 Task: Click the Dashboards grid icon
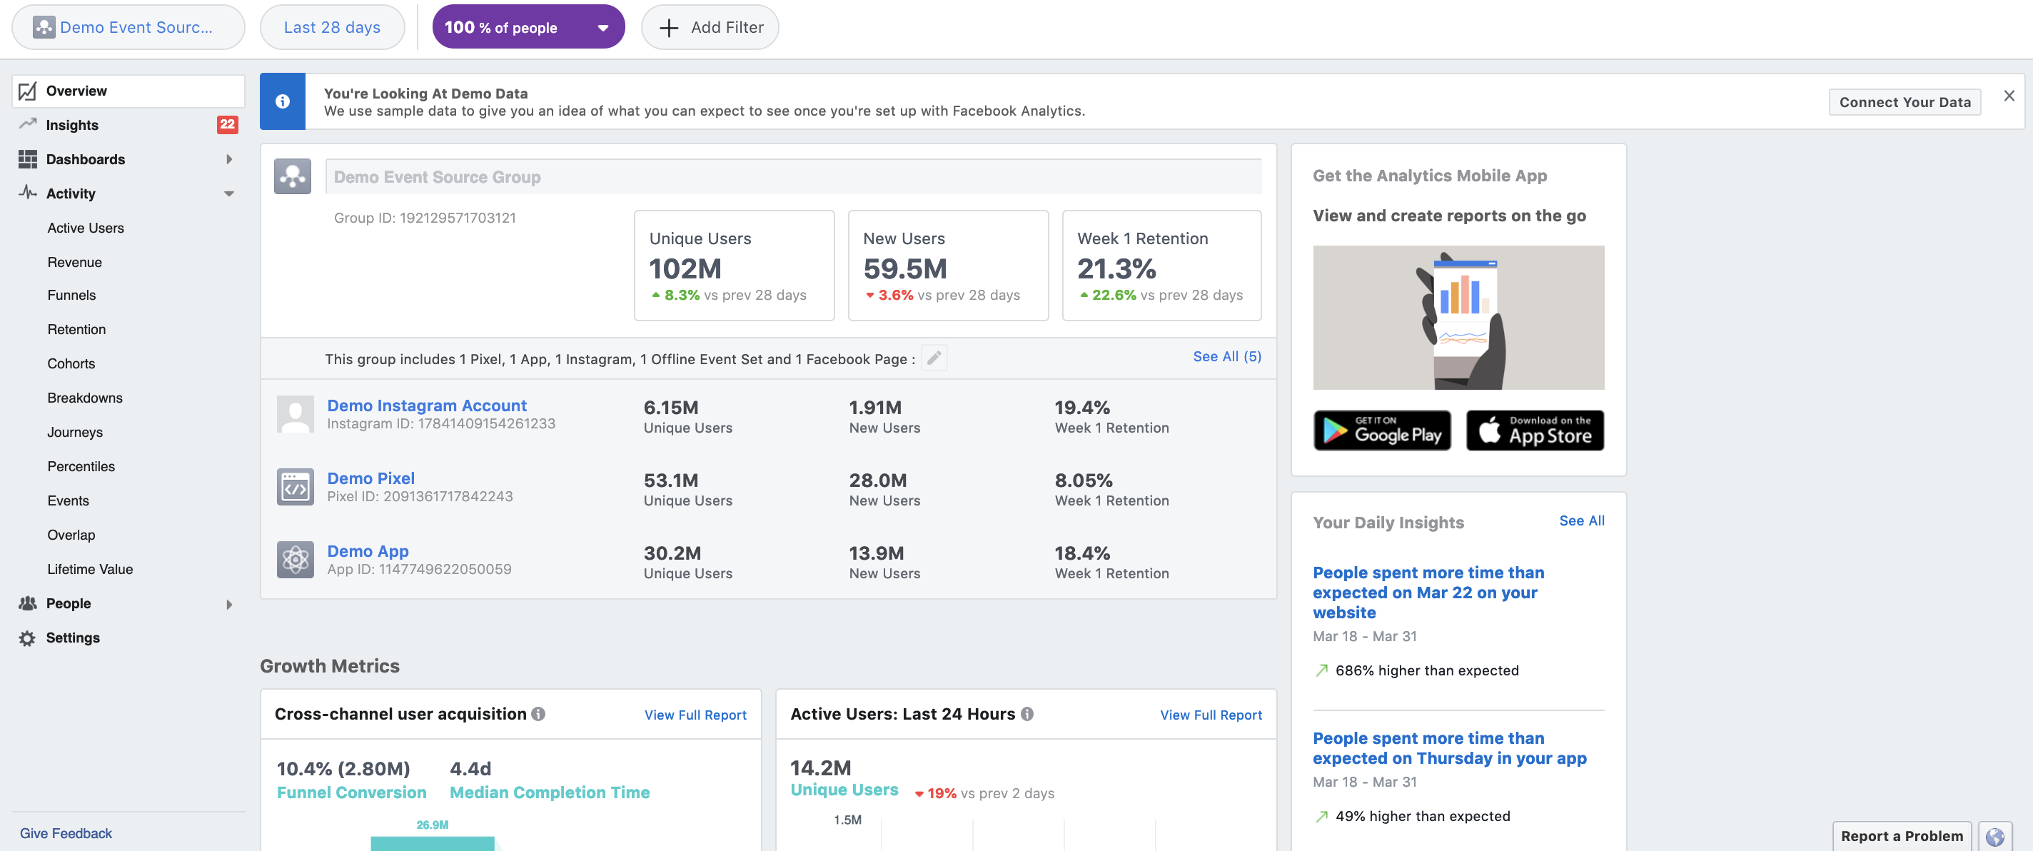point(28,159)
